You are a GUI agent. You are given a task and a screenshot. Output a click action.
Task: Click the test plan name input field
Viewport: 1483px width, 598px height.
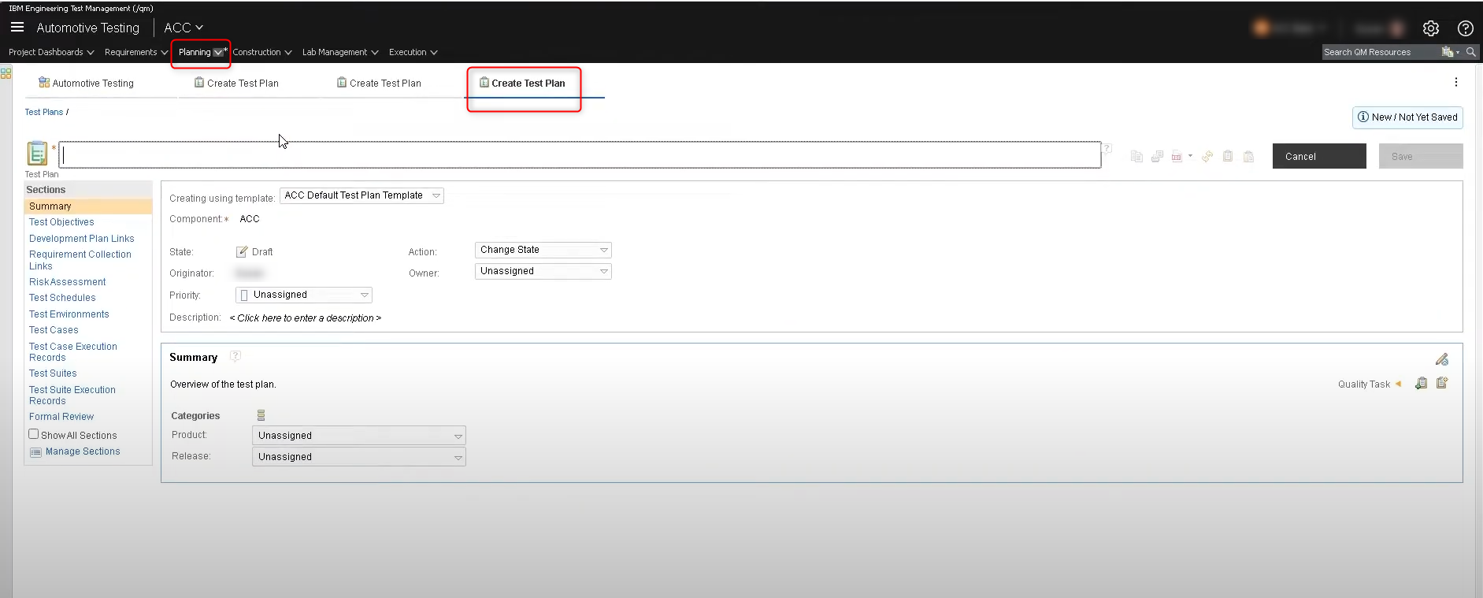(580, 155)
